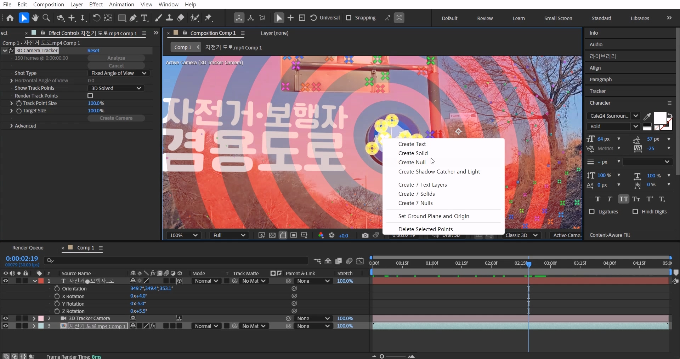This screenshot has height=359, width=680.
Task: Click the Create Camera button
Action: click(x=116, y=118)
